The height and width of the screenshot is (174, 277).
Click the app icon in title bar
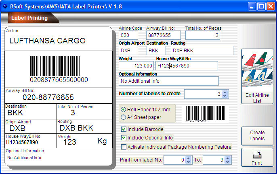[5, 6]
